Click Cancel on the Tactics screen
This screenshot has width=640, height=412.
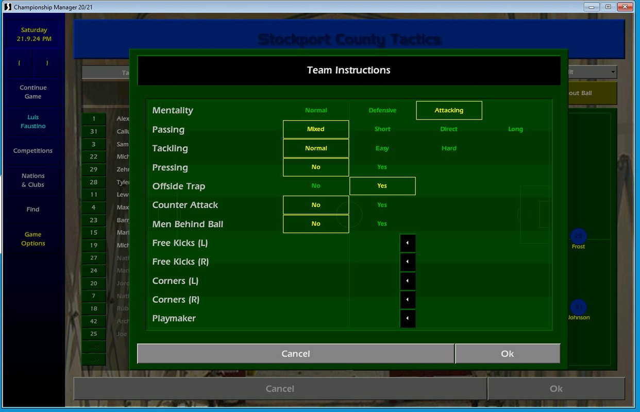point(280,389)
